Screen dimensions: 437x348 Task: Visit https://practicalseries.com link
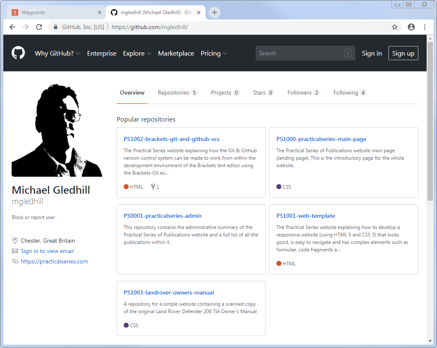(54, 261)
